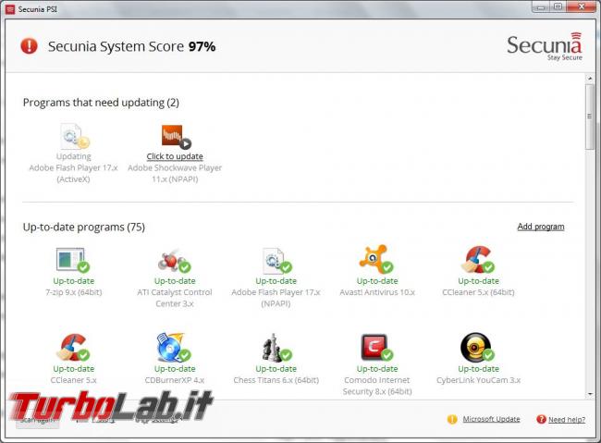Click 'Avast! Antivirus 10.x' label
Image resolution: width=601 pixels, height=443 pixels.
(377, 292)
